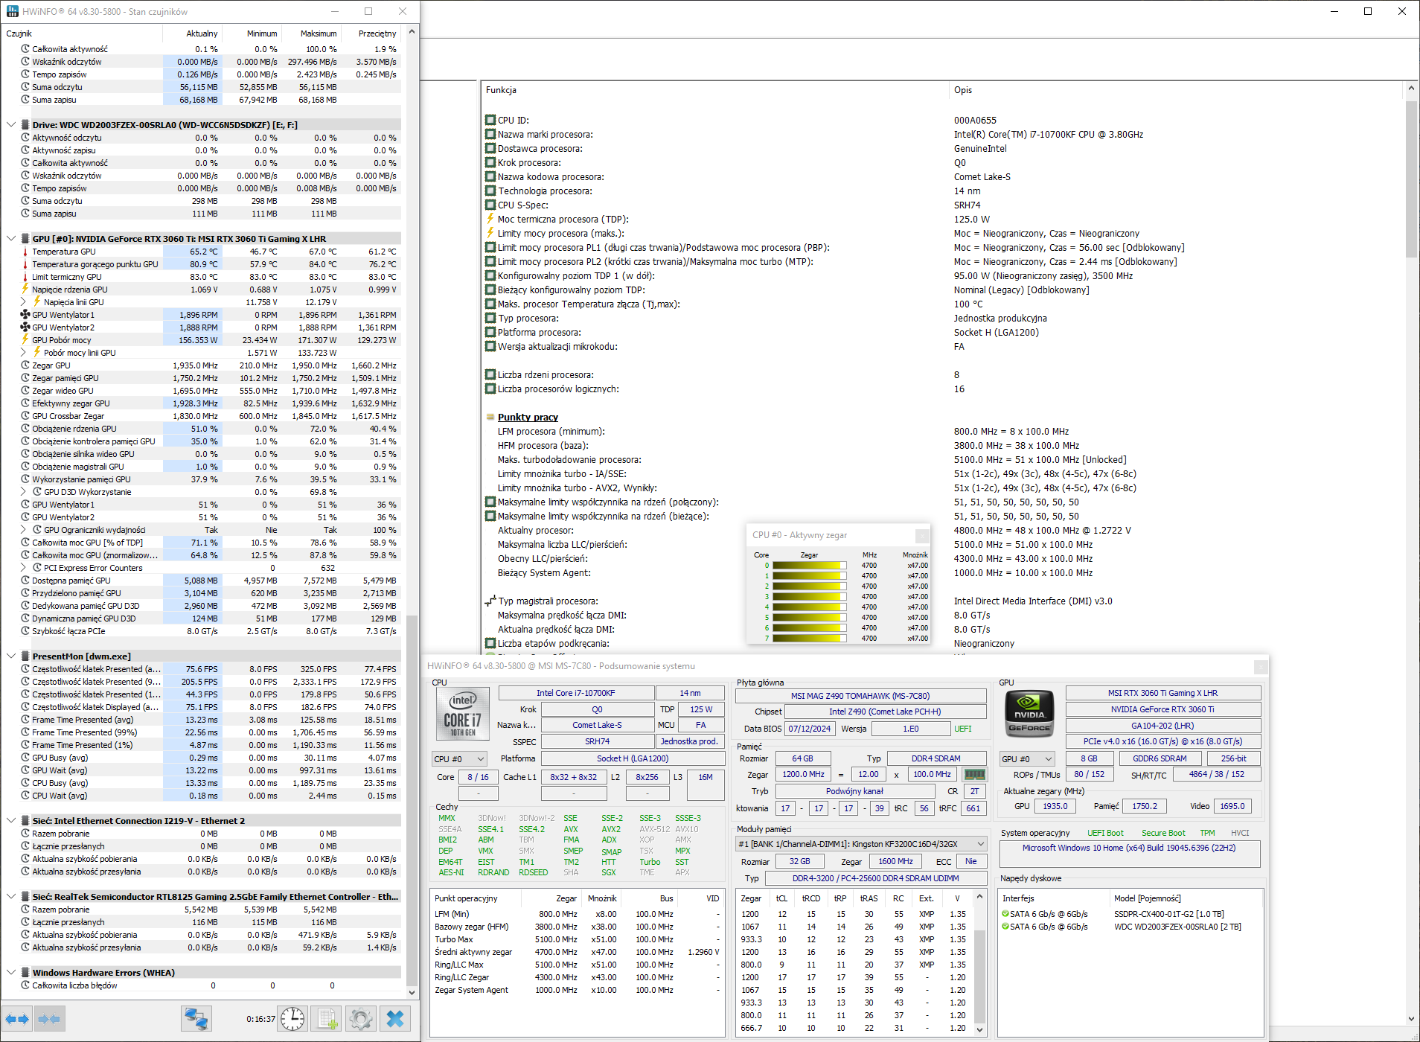Viewport: 1420px width, 1042px height.
Task: Click the collapse columns inward-arrows icon
Action: pyautogui.click(x=49, y=1019)
